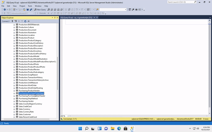This screenshot has width=212, height=132.
Task: Click the Sales.Currency table icon
Action: click(17, 109)
